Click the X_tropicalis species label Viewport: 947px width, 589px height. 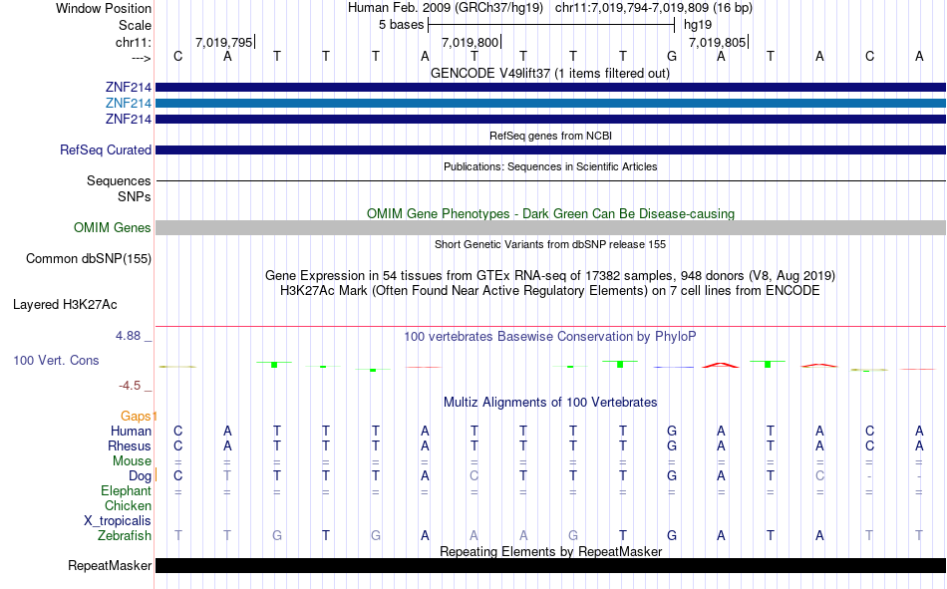click(118, 521)
